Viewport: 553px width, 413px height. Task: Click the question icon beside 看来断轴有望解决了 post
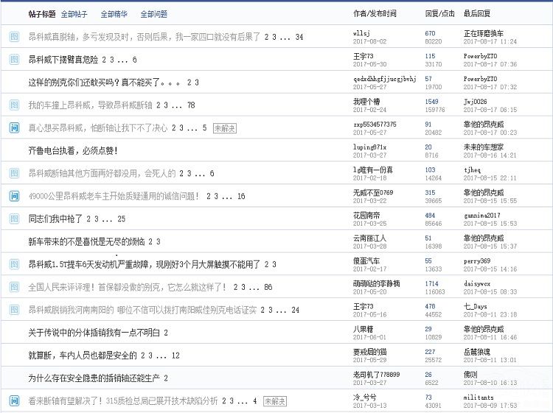pos(14,401)
